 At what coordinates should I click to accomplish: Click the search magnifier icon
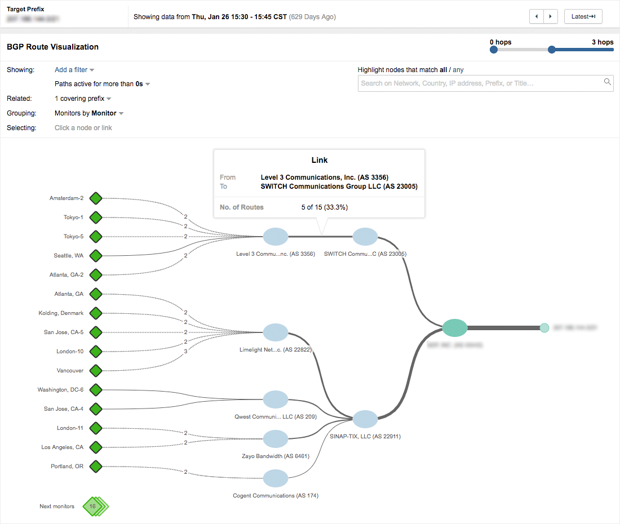coord(608,82)
